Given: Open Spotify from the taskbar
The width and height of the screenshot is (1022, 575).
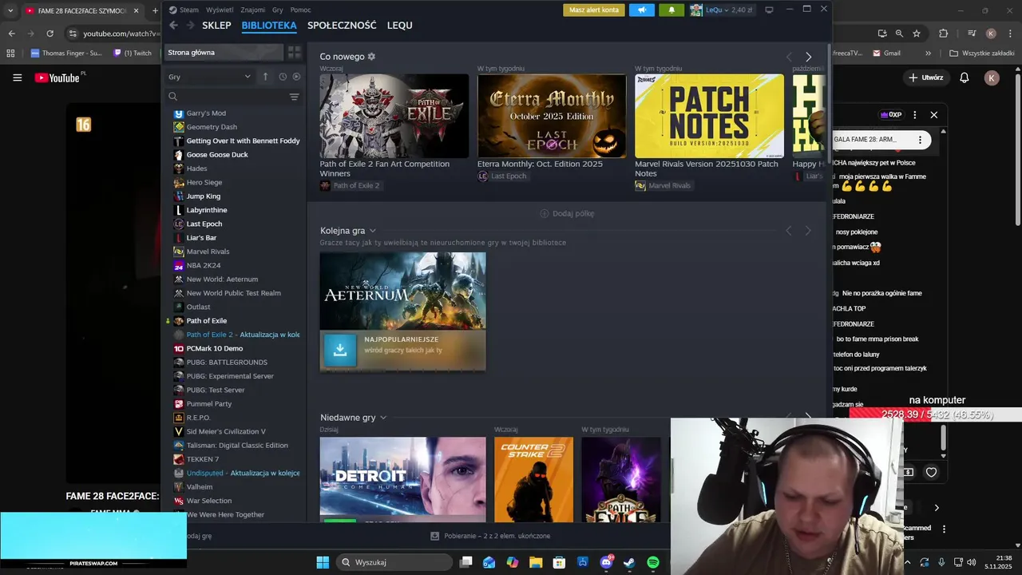Looking at the screenshot, I should 653,562.
